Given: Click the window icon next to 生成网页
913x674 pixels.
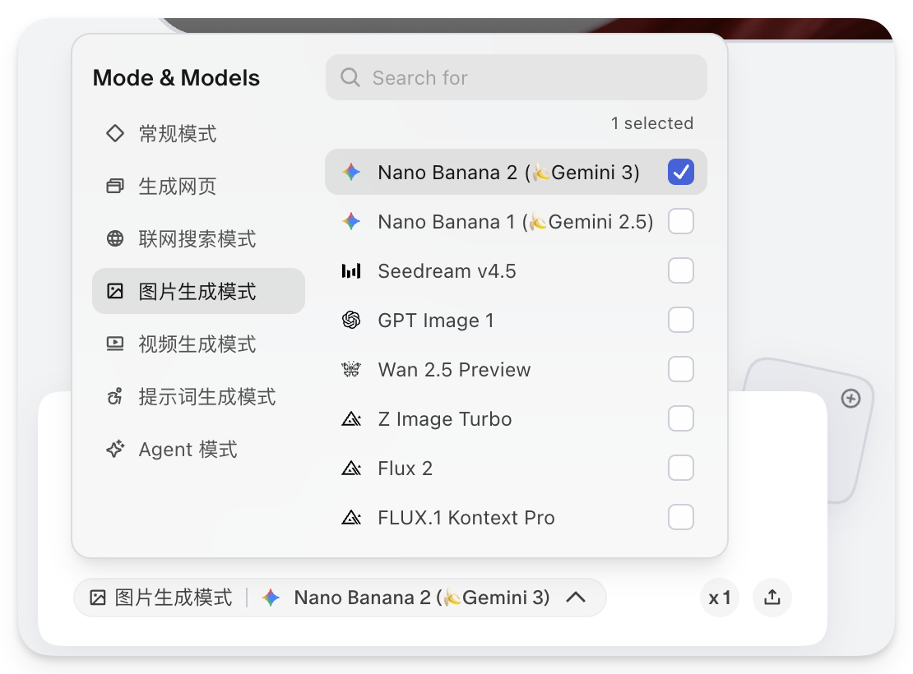Looking at the screenshot, I should [x=115, y=187].
